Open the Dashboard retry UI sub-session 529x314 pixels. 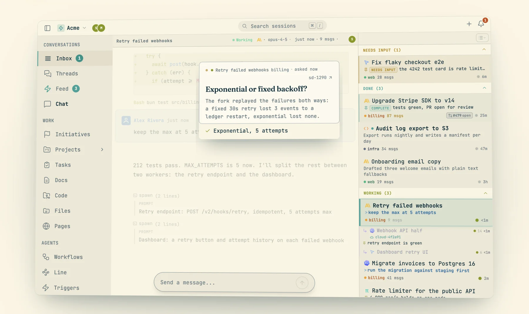click(426, 252)
